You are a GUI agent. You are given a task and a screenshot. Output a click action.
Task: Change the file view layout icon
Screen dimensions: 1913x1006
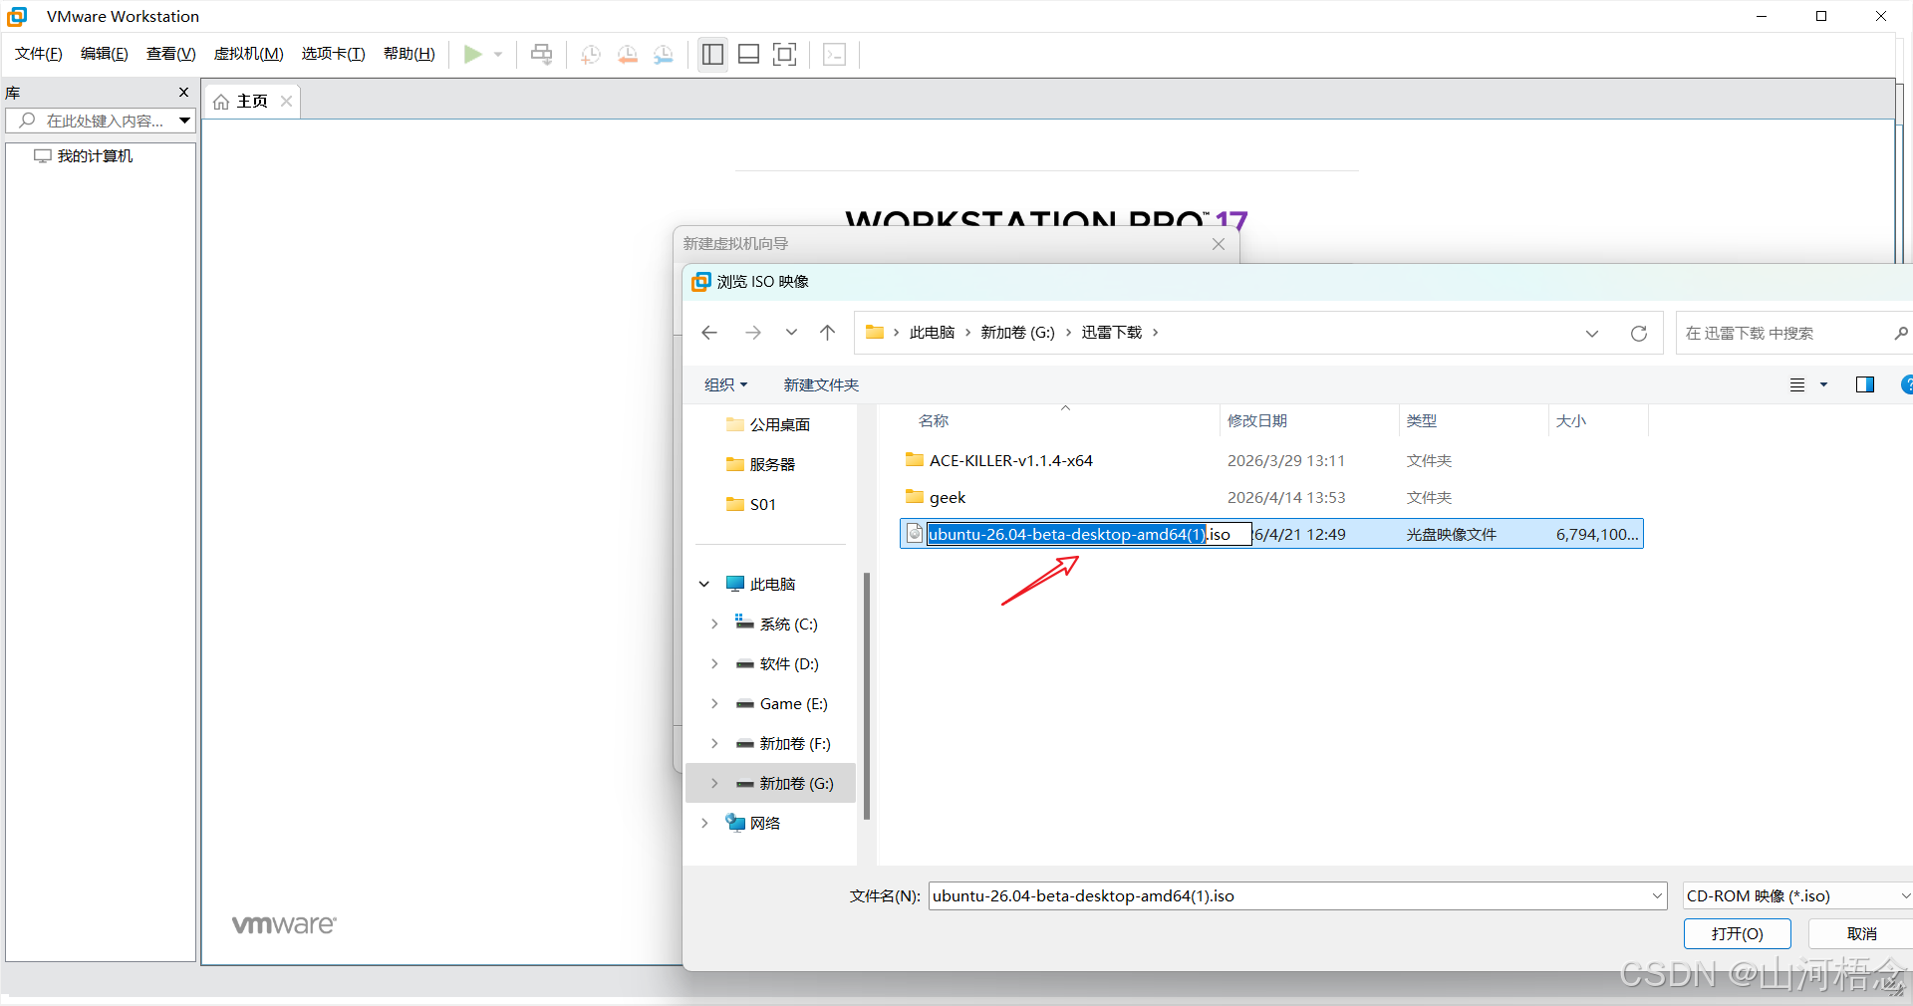(1797, 385)
